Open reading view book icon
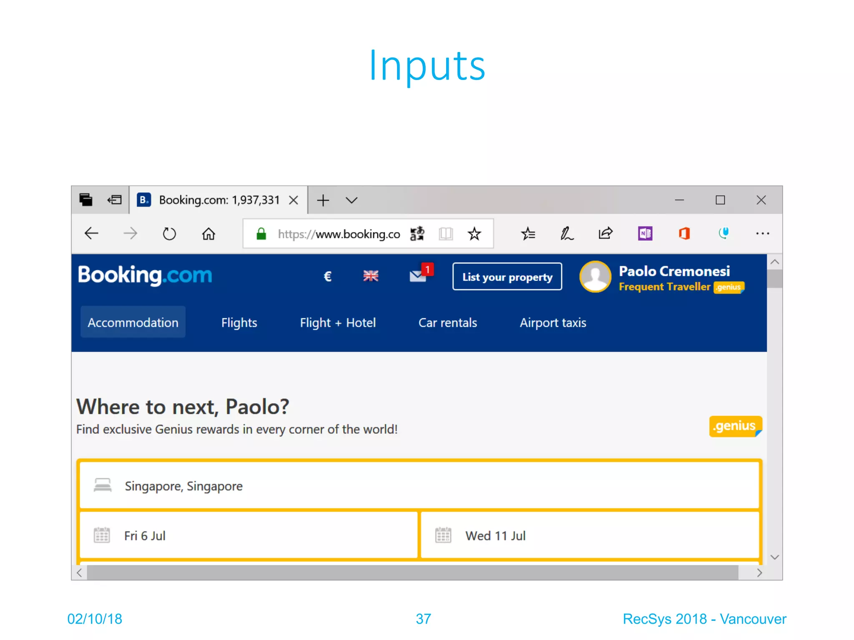854x640 pixels. [445, 234]
